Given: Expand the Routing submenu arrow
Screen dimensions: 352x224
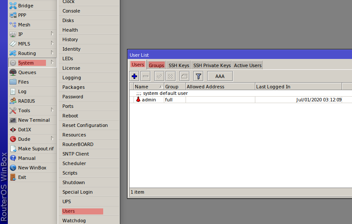Looking at the screenshot, I should pos(52,53).
